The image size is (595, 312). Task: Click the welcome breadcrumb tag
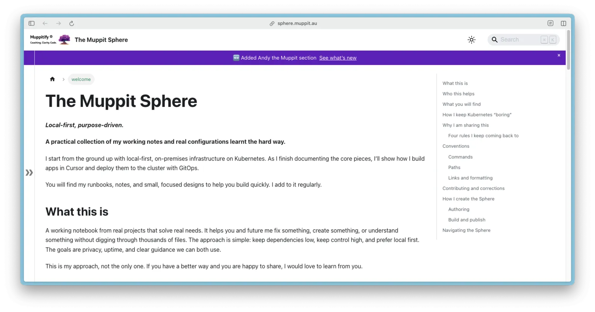81,79
